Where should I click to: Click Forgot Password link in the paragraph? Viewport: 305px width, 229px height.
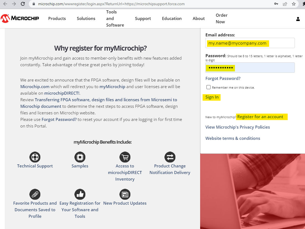59,120
